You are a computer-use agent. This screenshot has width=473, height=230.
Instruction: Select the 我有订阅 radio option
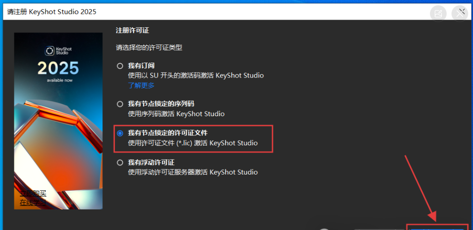pyautogui.click(x=120, y=66)
